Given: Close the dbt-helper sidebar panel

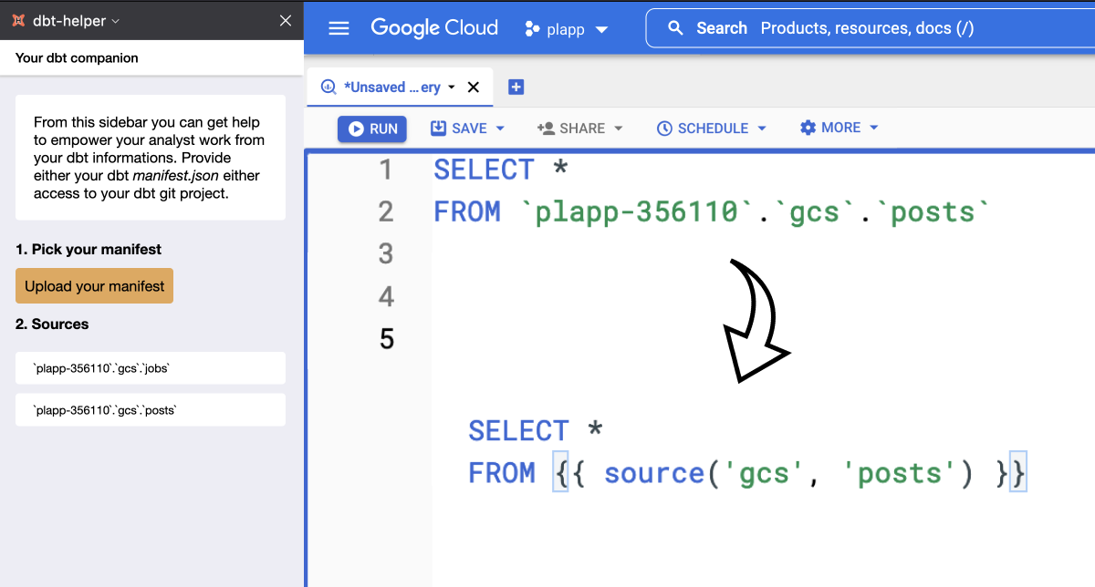Looking at the screenshot, I should (x=285, y=20).
